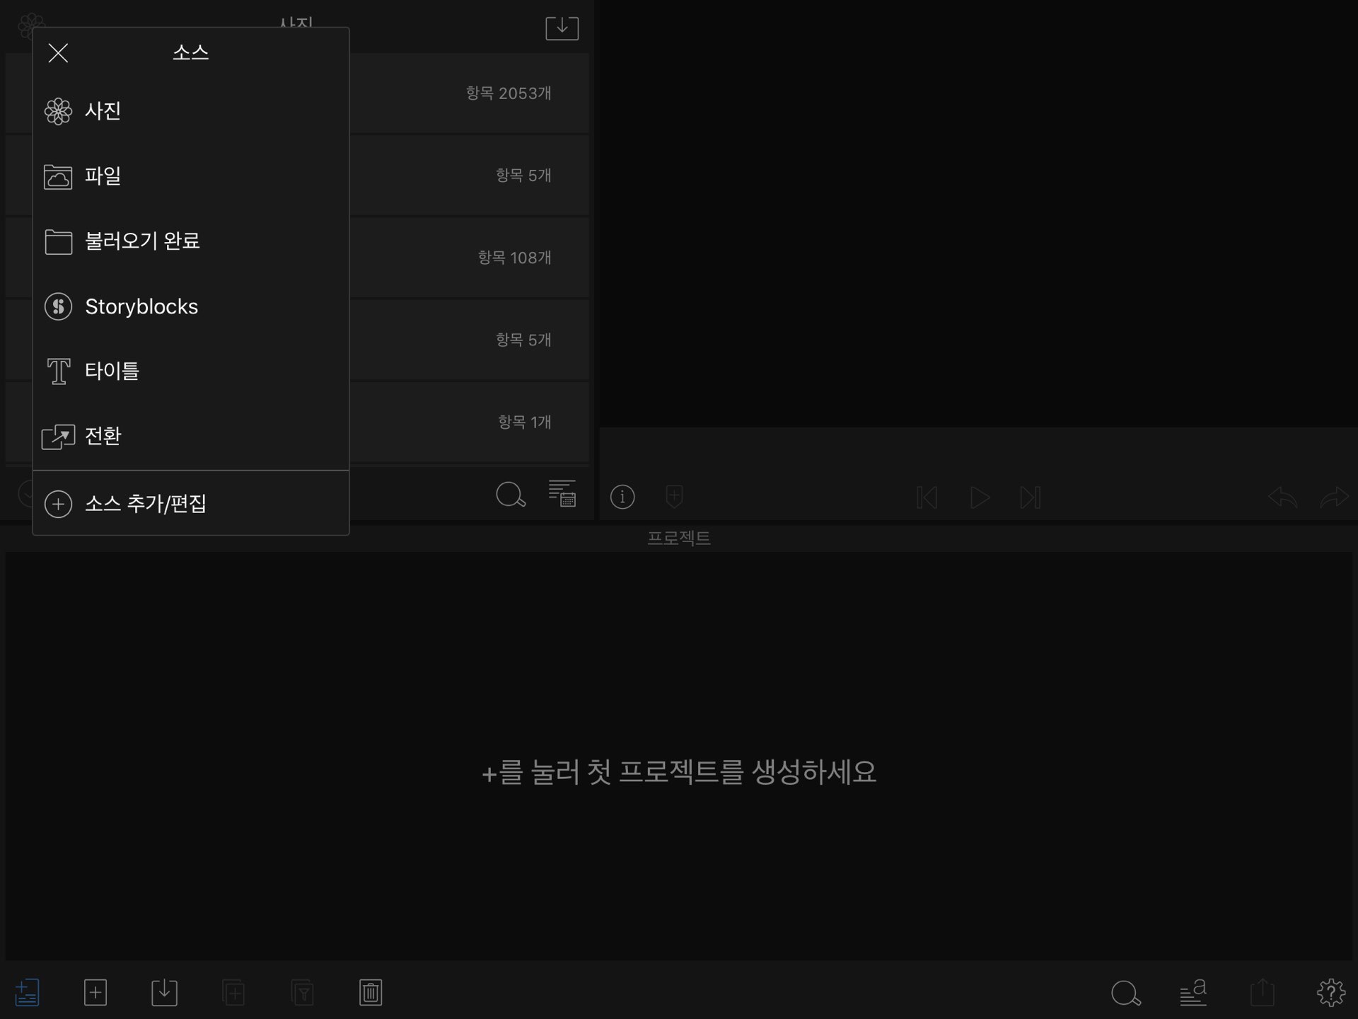
Task: Create a new project with the plus icon
Action: (95, 992)
